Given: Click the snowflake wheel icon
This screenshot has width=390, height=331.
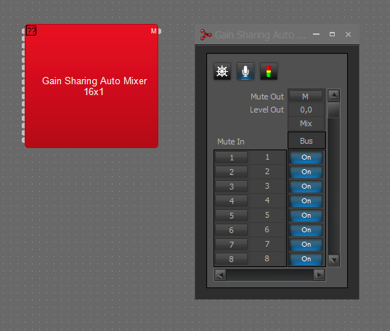Looking at the screenshot, I should (x=222, y=71).
